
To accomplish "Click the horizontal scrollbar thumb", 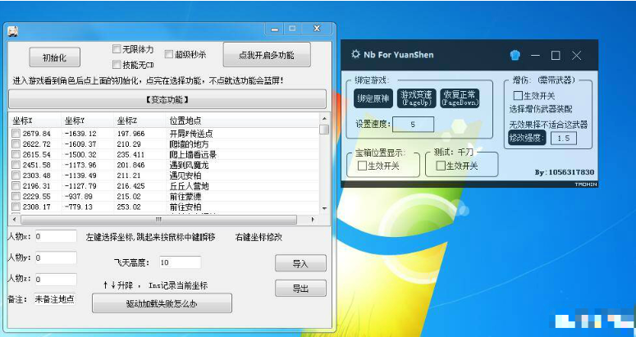I will 158,220.
